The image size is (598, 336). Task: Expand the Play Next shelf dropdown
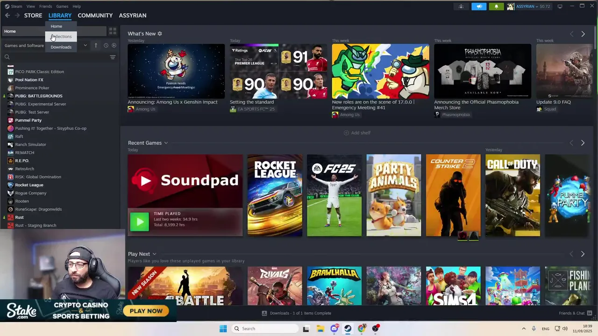(154, 254)
